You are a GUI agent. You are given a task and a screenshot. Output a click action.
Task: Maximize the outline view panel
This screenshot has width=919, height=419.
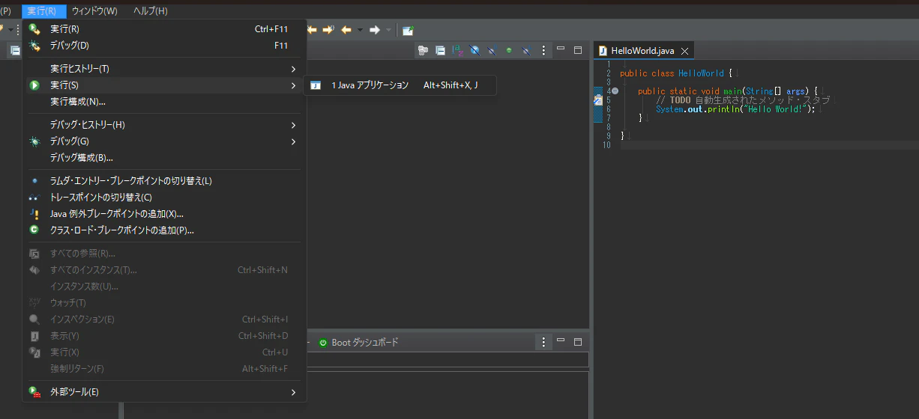578,50
